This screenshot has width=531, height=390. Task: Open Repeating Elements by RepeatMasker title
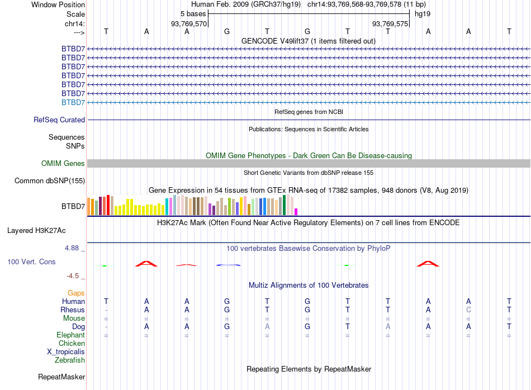coord(309,369)
